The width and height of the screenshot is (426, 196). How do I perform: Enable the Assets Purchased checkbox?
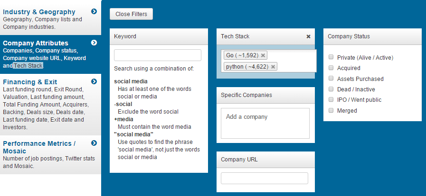(331, 79)
